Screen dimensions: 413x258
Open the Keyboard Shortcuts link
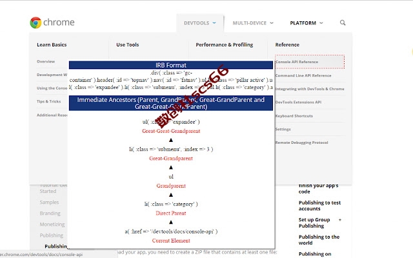(294, 116)
